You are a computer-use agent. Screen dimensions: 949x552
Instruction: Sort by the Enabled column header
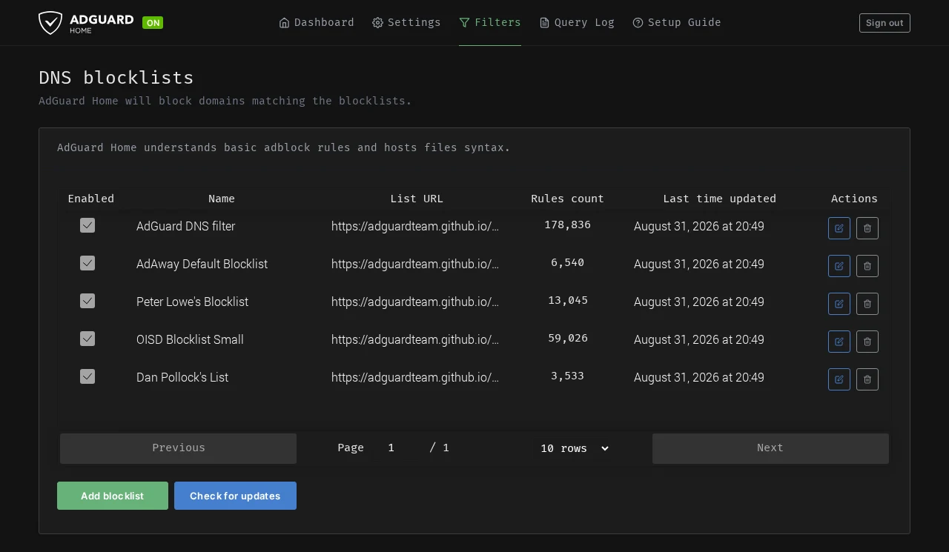tap(90, 199)
